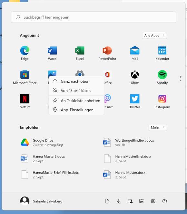This screenshot has height=214, width=187.
Task: Click the 'Suchbegriff hier eingeben' search field
Action: click(x=93, y=17)
